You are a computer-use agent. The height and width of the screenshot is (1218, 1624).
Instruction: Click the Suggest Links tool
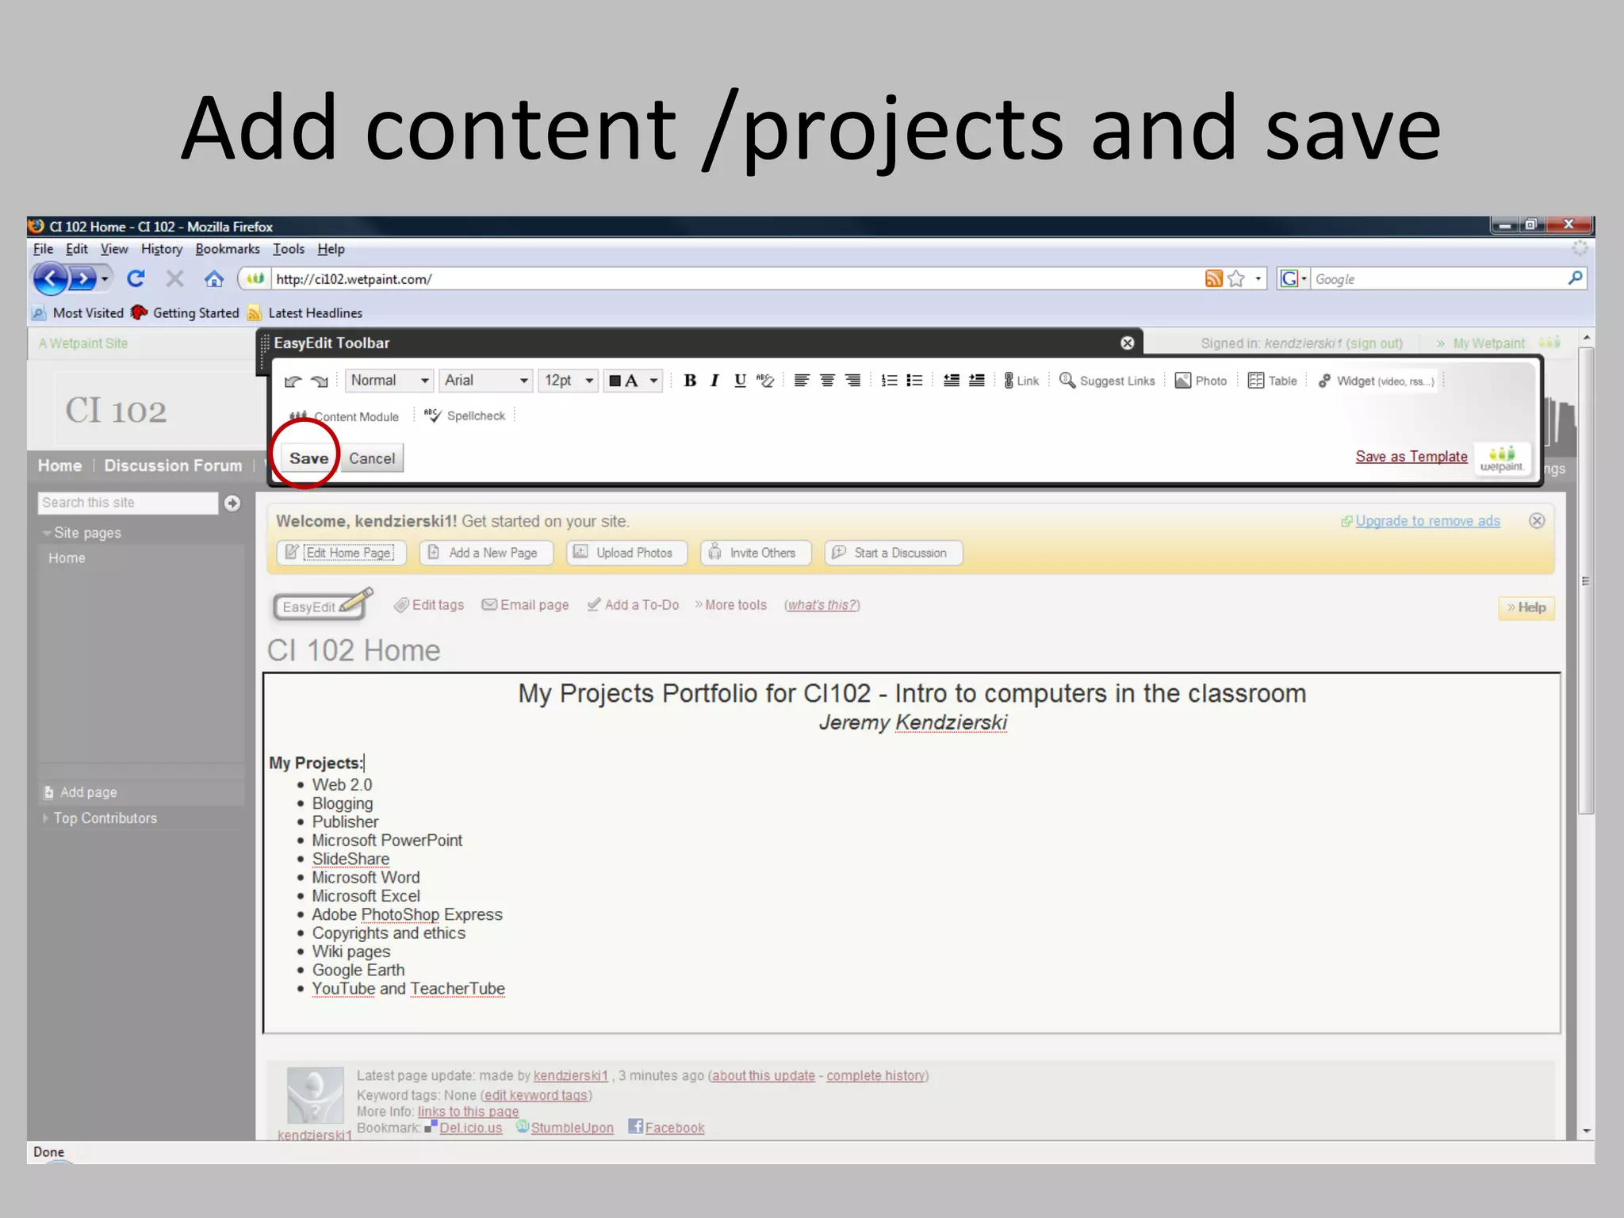point(1107,381)
